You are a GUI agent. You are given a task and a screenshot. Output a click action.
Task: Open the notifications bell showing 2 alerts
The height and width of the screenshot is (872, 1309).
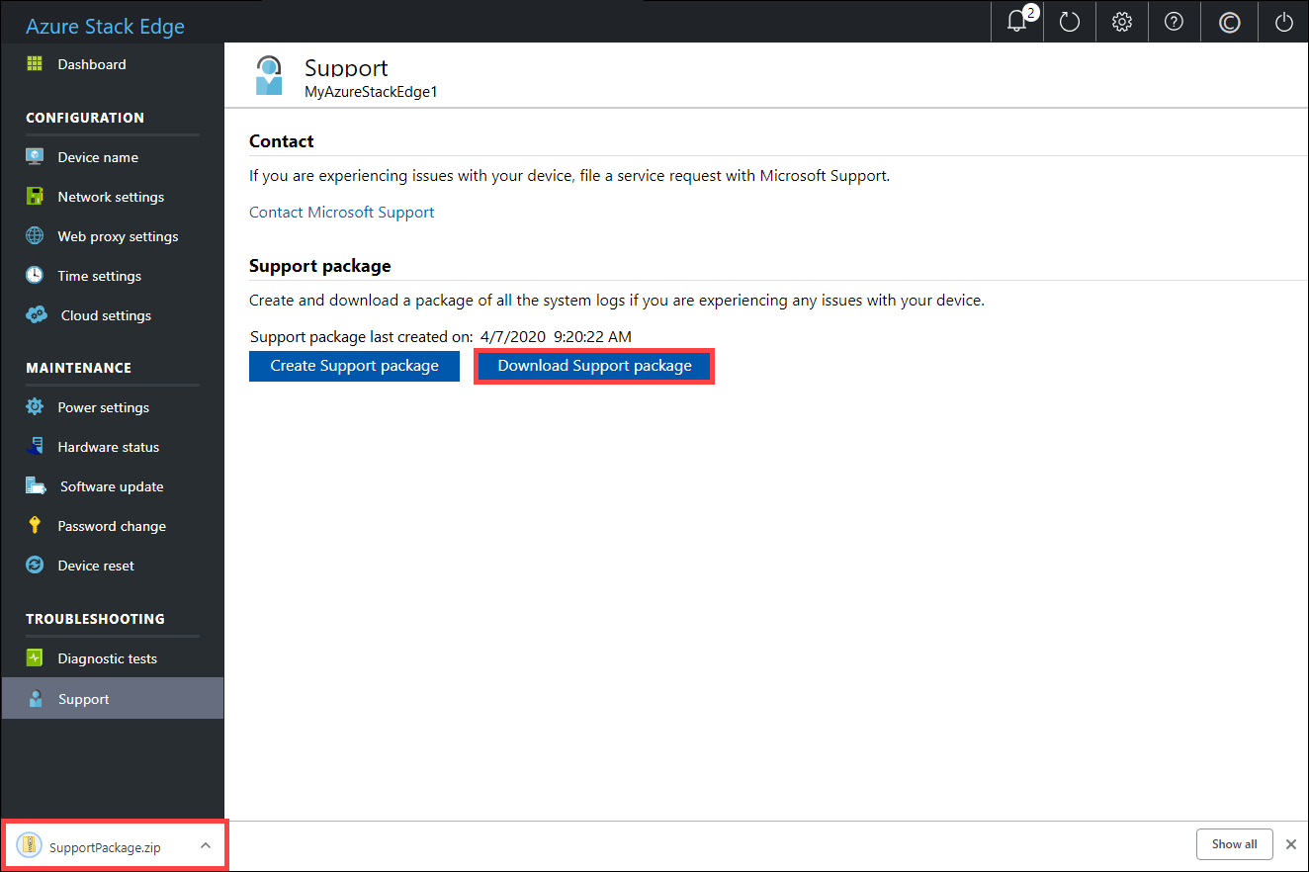1016,21
